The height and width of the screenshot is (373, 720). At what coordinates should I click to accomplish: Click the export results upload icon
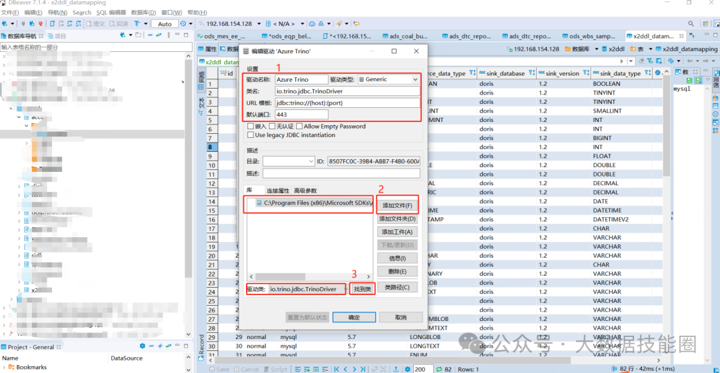[x=396, y=369]
